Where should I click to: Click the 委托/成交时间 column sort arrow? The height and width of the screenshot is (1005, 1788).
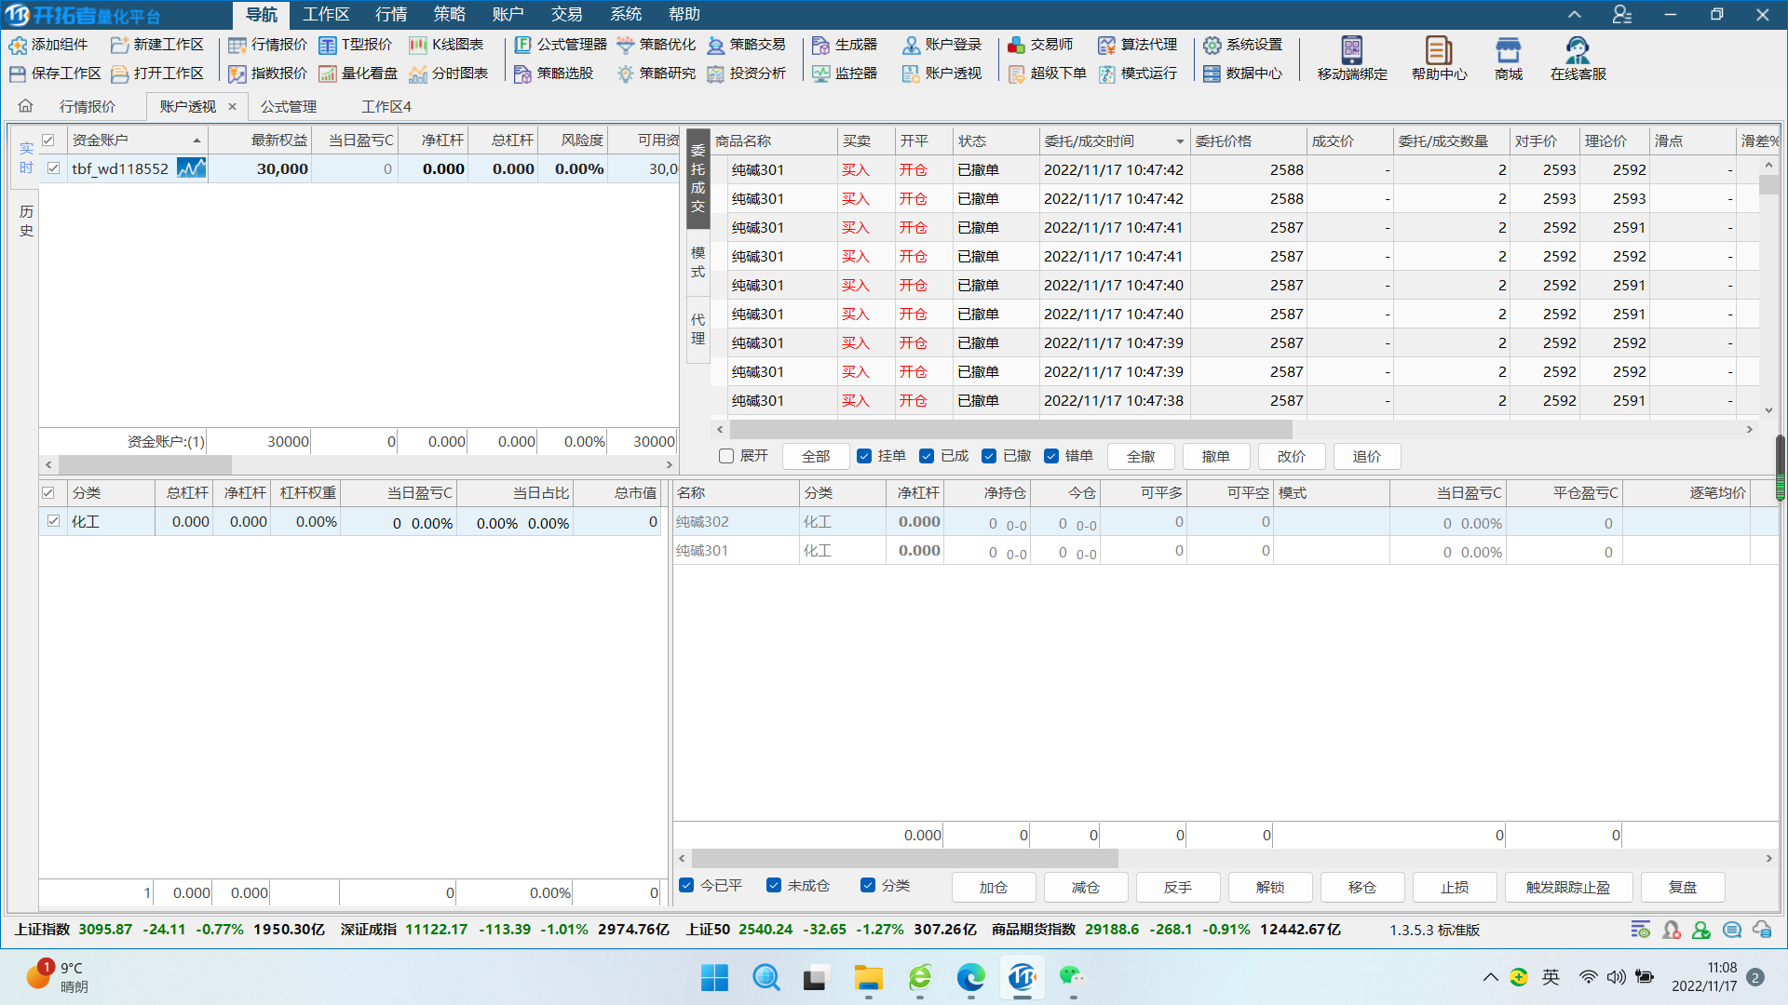[1180, 141]
